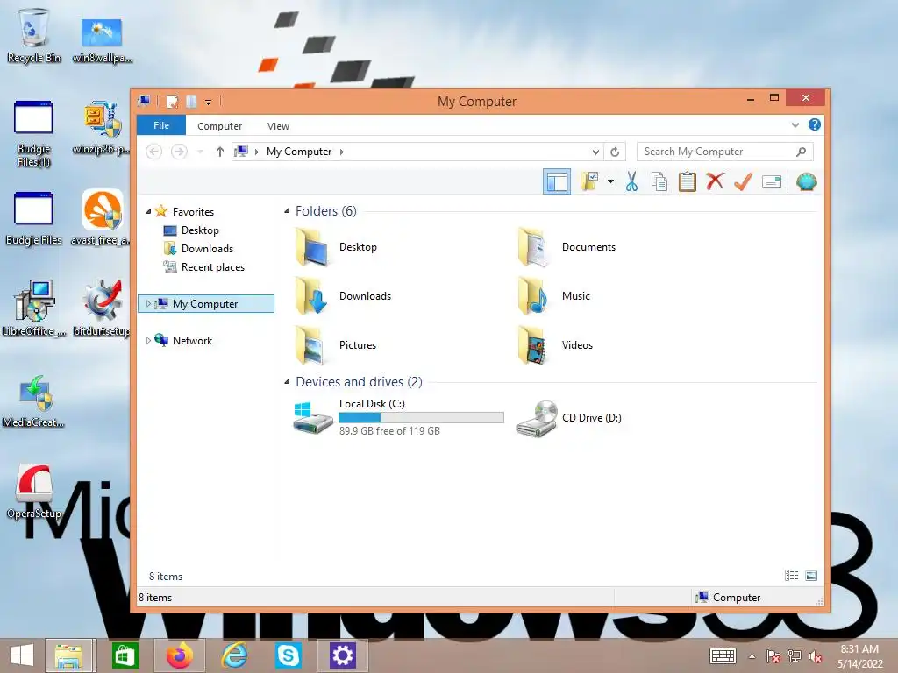898x673 pixels.
Task: Click the avast_free desktop icon
Action: 102,217
